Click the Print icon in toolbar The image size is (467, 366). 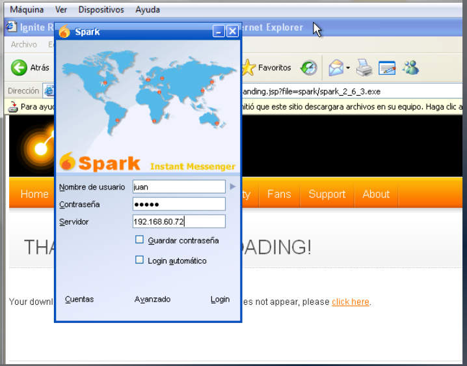[364, 68]
